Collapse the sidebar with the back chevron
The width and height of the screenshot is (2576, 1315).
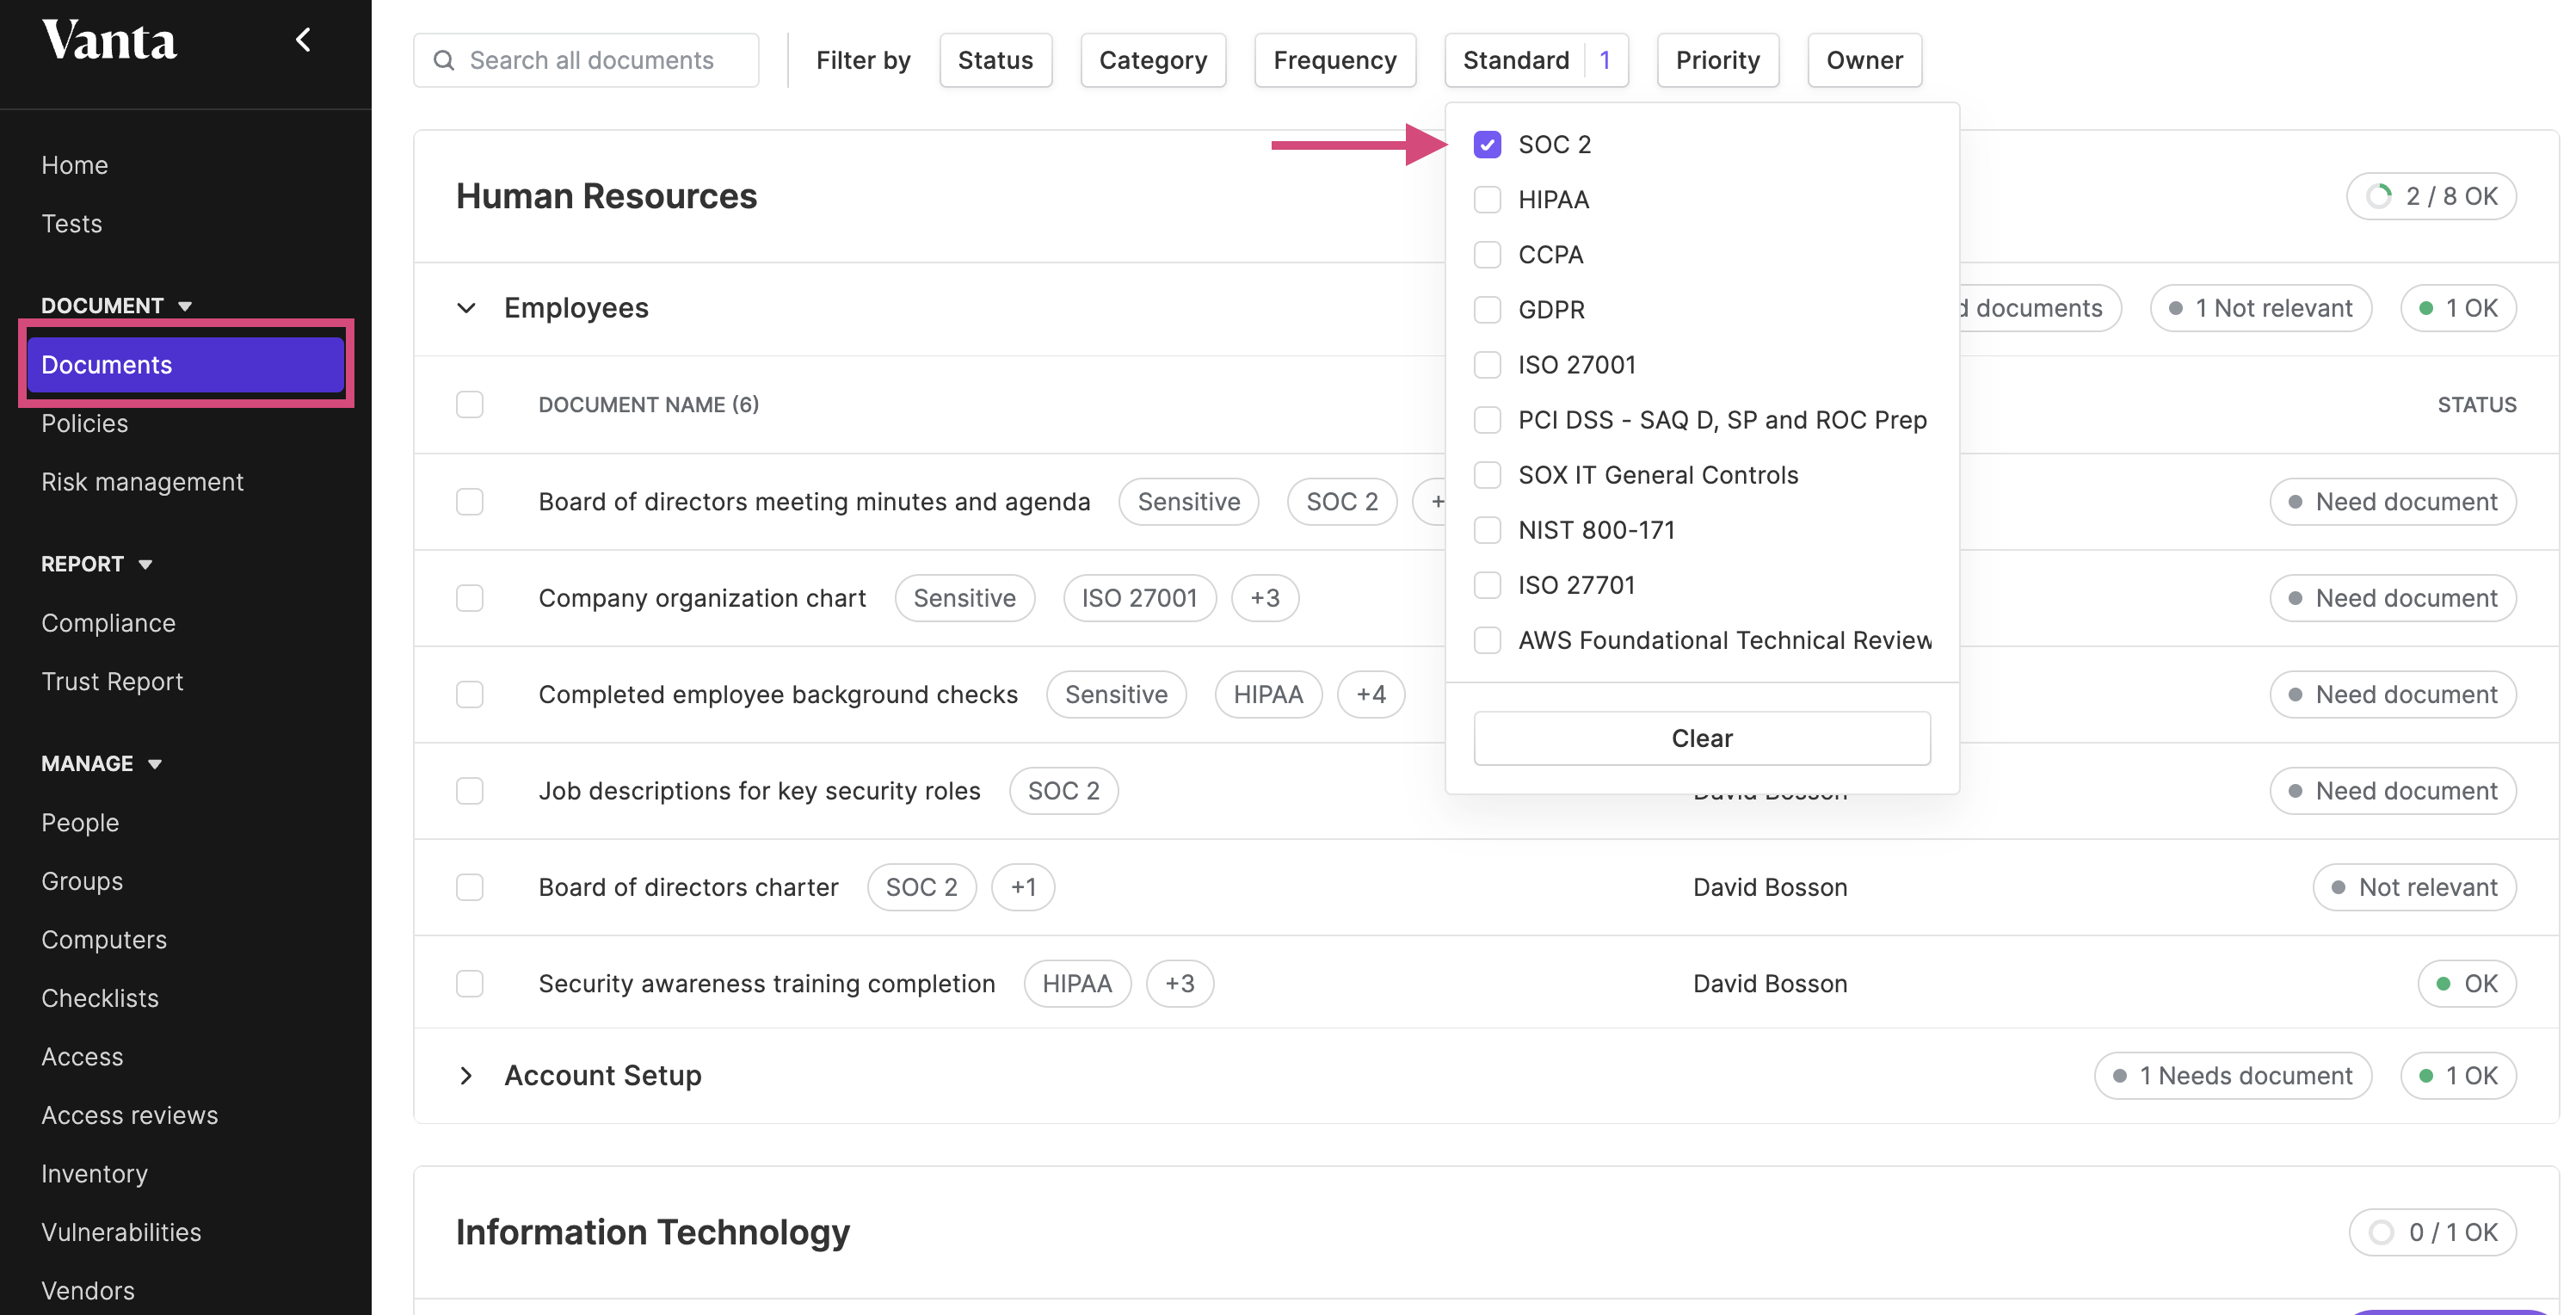point(303,40)
